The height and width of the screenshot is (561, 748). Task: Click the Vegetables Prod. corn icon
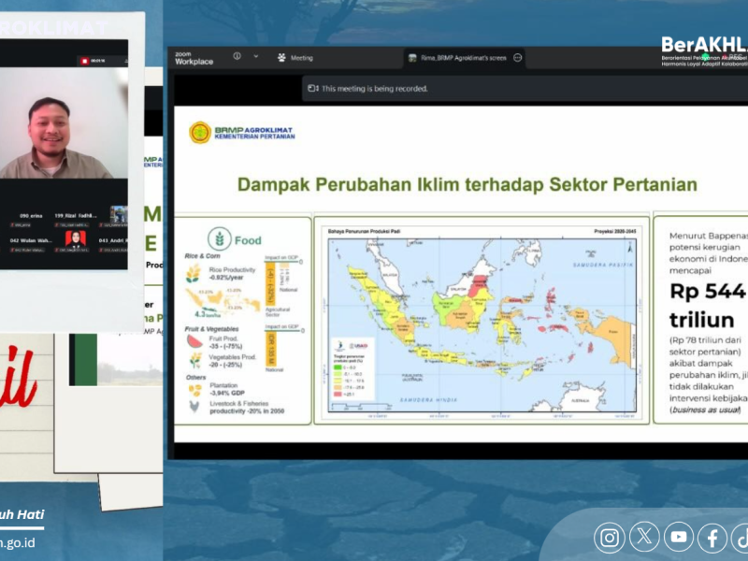195,360
